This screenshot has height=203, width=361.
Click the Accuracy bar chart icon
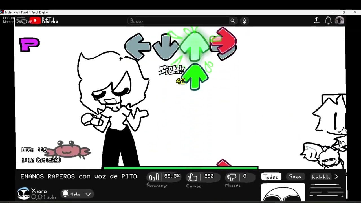tap(154, 177)
